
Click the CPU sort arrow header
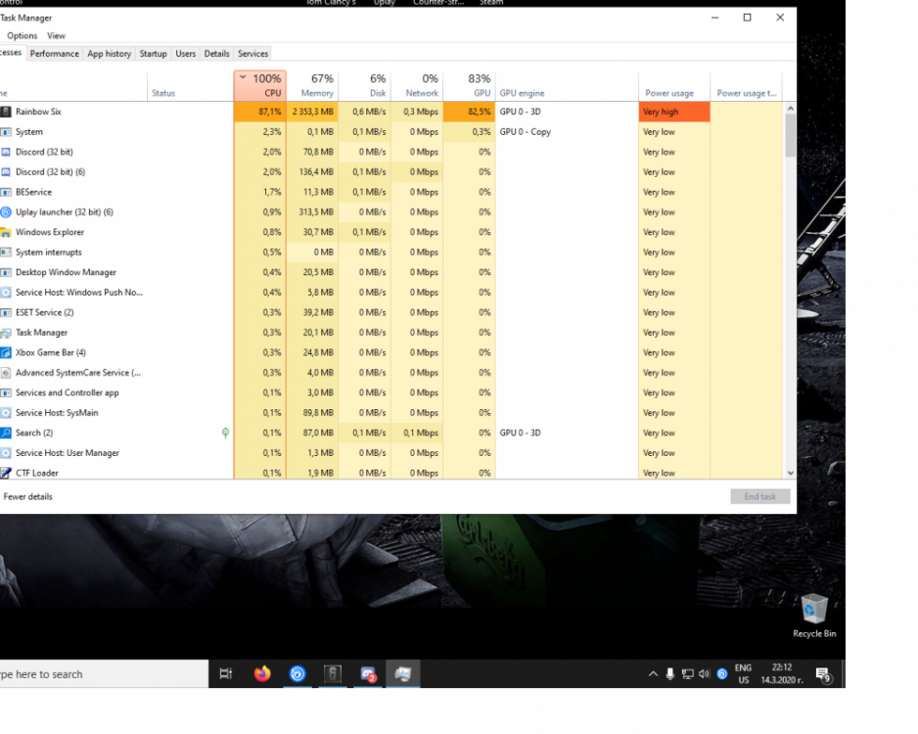point(243,77)
